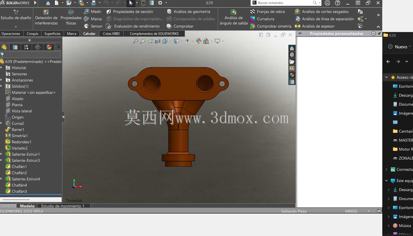This screenshot has height=236, width=413.
Task: Expand the Saliente-Extruir1 feature
Action: (x=1, y=154)
